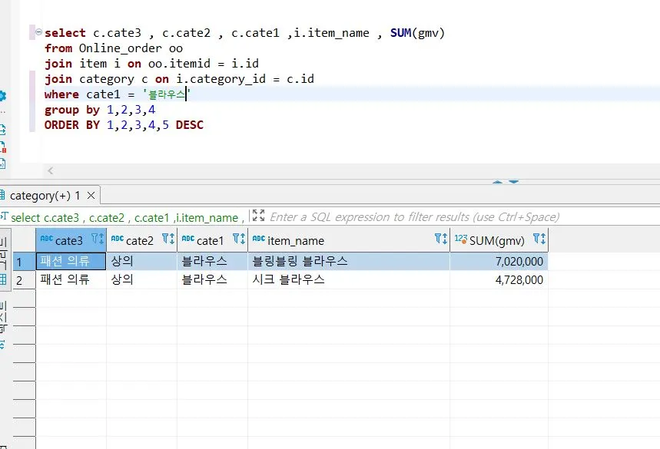Open filter and sort icon on SUM(gmv) column
This screenshot has height=449, width=660.
click(539, 239)
